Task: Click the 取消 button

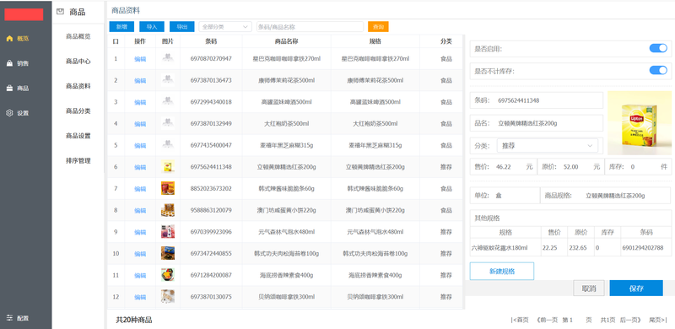Action: click(x=589, y=289)
